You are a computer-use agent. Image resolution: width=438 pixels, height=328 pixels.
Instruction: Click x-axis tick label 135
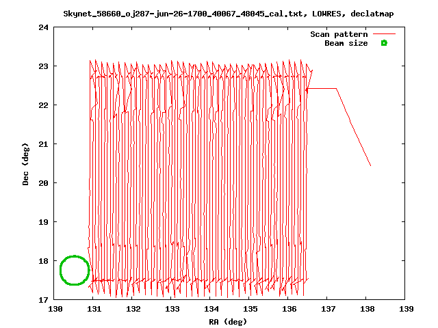point(250,309)
